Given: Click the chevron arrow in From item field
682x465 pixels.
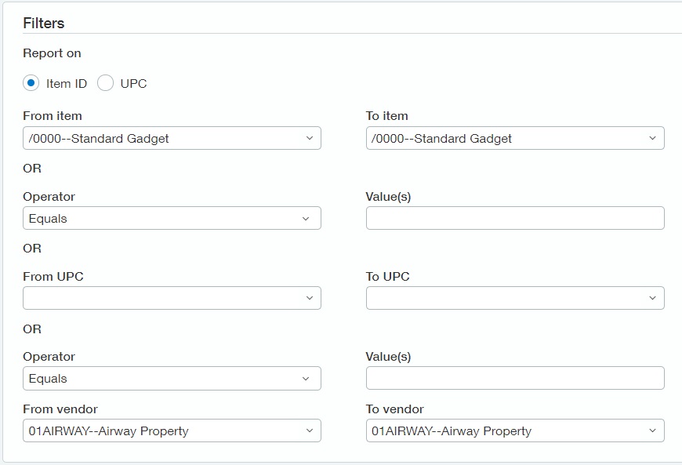Looking at the screenshot, I should point(309,138).
